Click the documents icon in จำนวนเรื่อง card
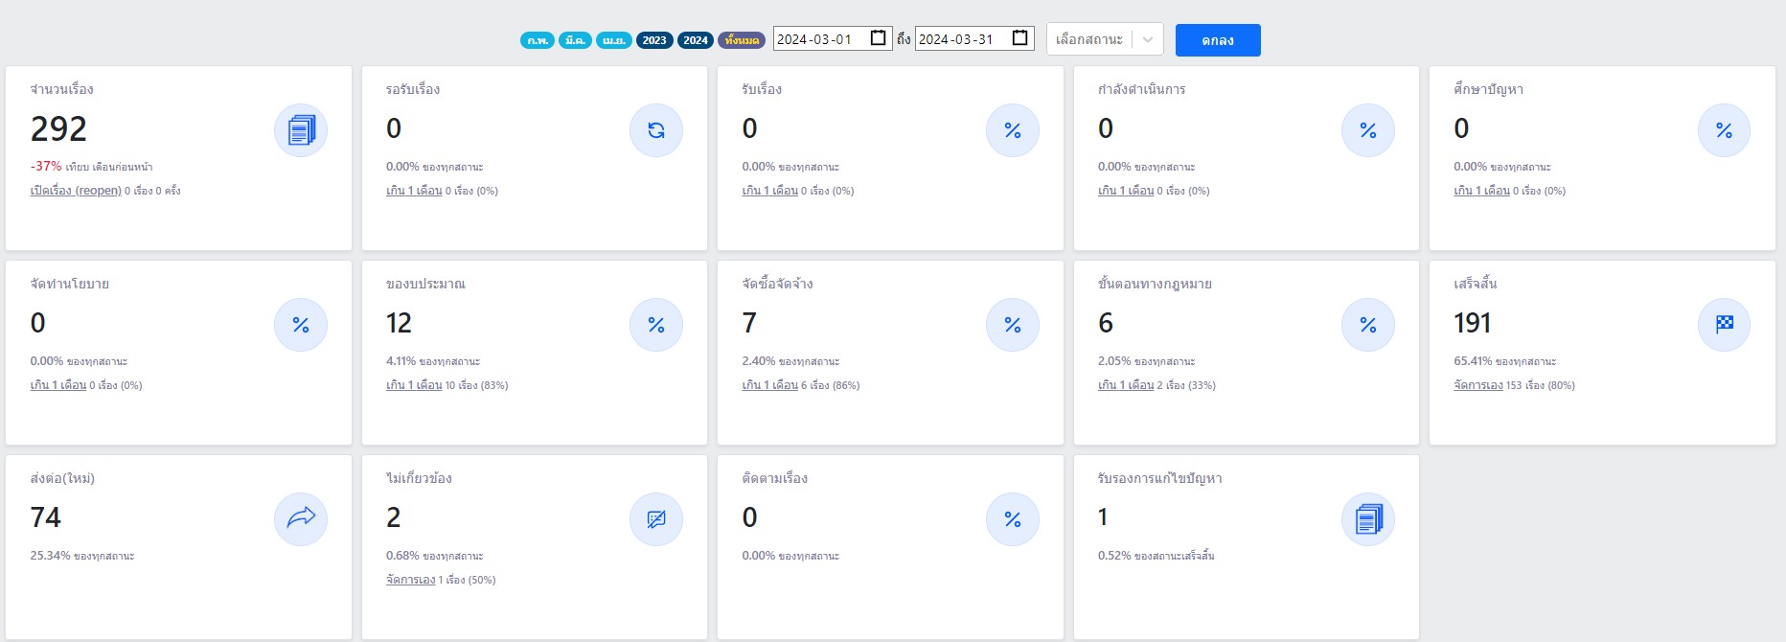The width and height of the screenshot is (1786, 642). [x=301, y=130]
